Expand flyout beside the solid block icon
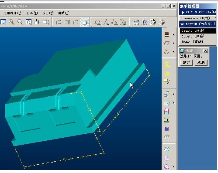The width and height of the screenshot is (218, 173). pos(173,103)
